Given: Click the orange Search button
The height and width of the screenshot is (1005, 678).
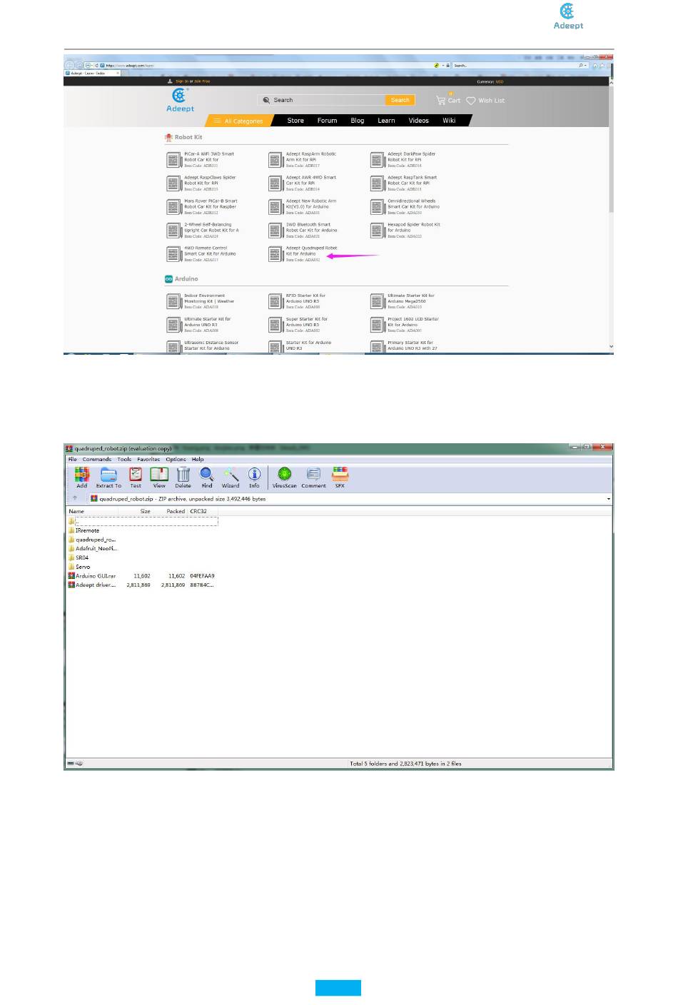Looking at the screenshot, I should coord(400,101).
